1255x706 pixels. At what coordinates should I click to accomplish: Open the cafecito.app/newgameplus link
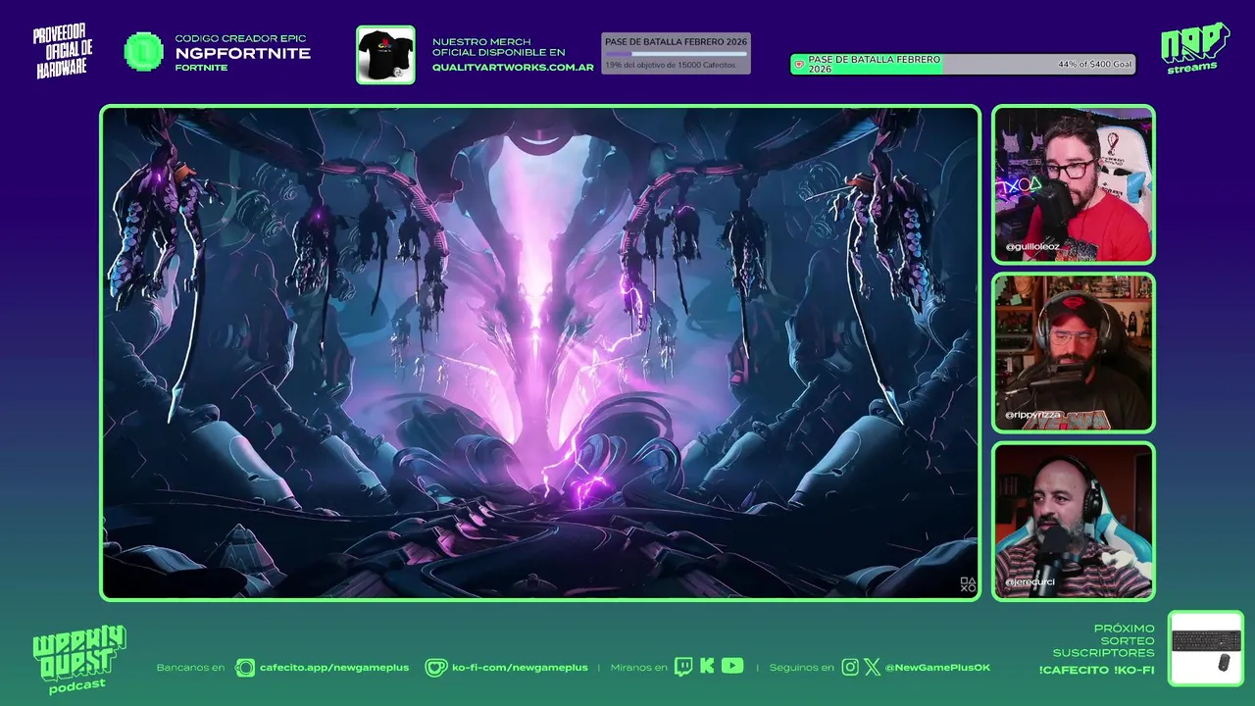[334, 668]
